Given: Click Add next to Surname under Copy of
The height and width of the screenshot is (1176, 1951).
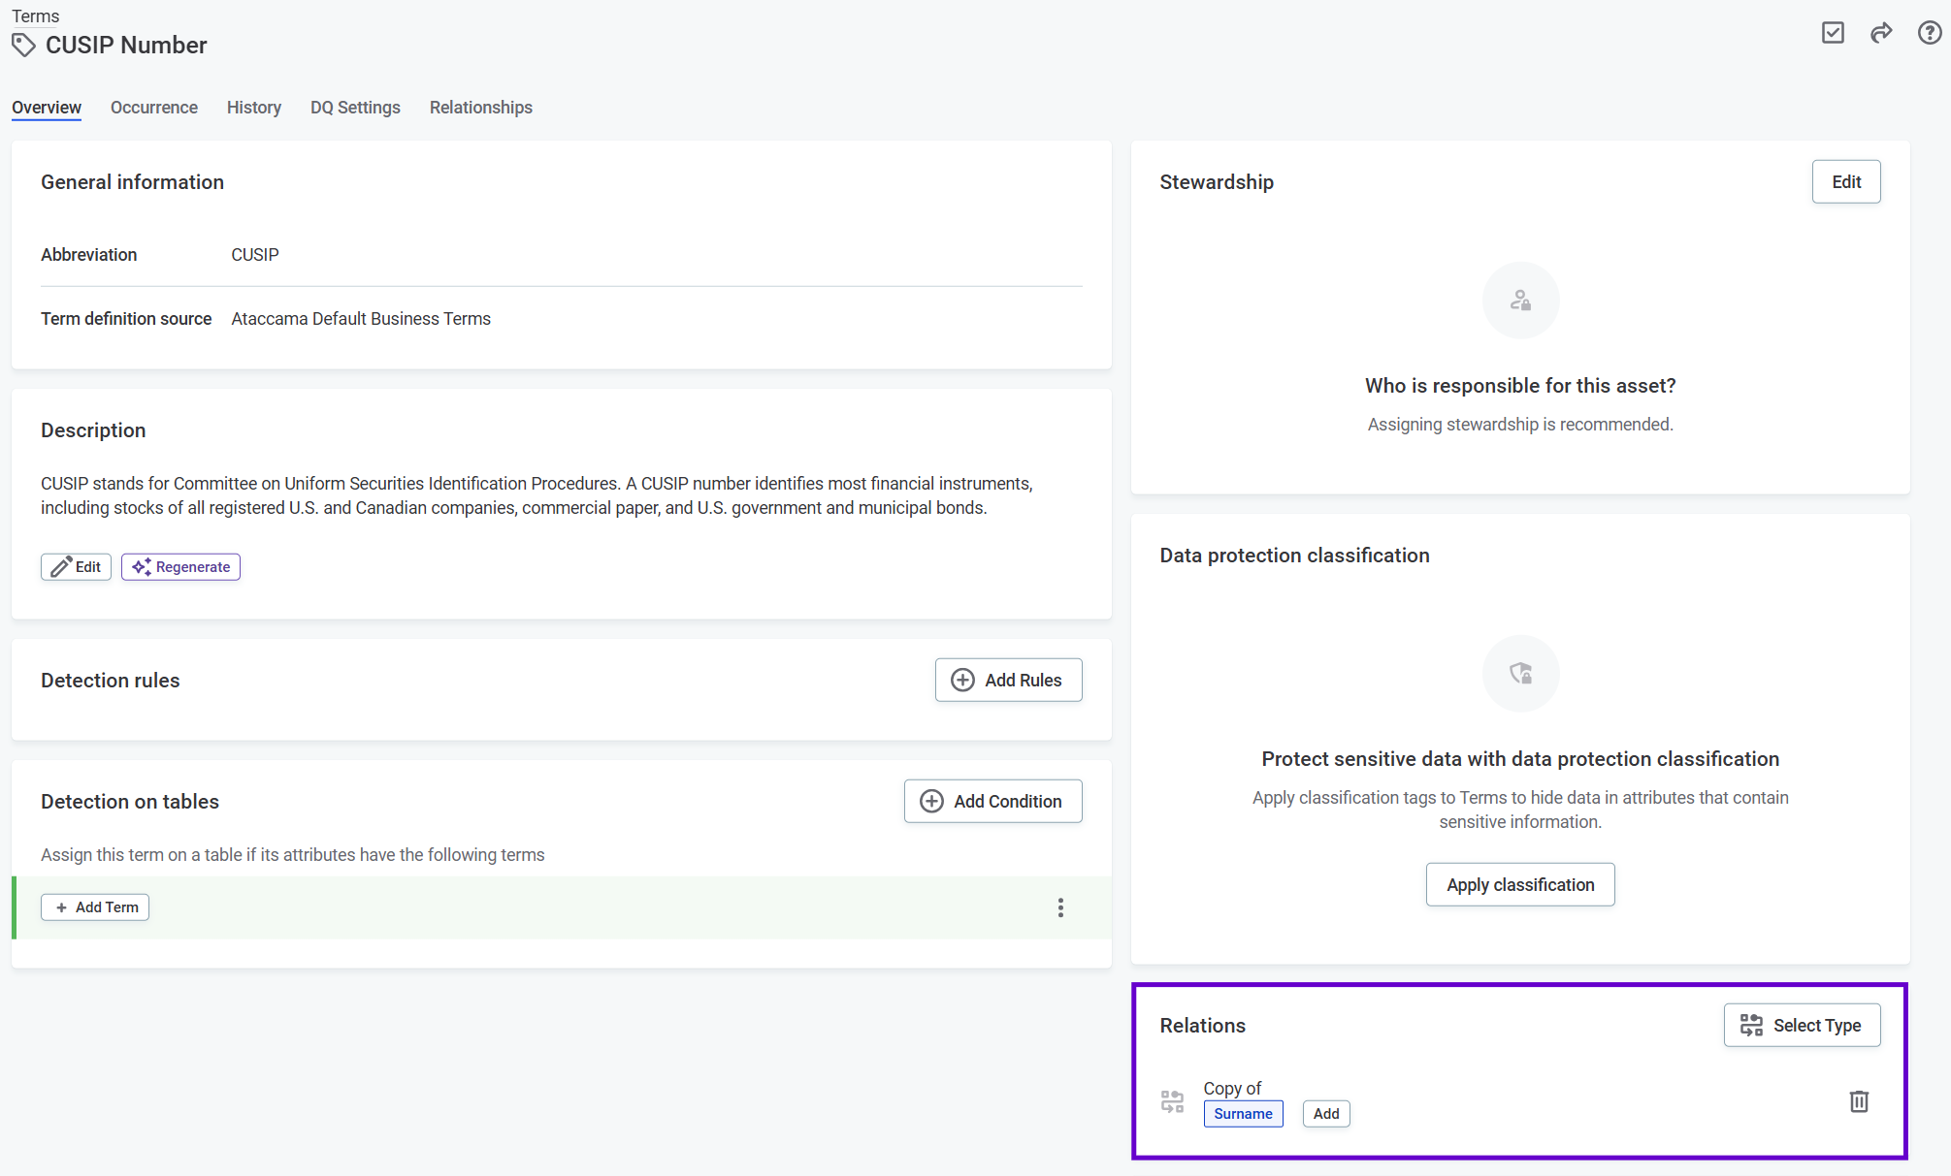Looking at the screenshot, I should coord(1325,1113).
